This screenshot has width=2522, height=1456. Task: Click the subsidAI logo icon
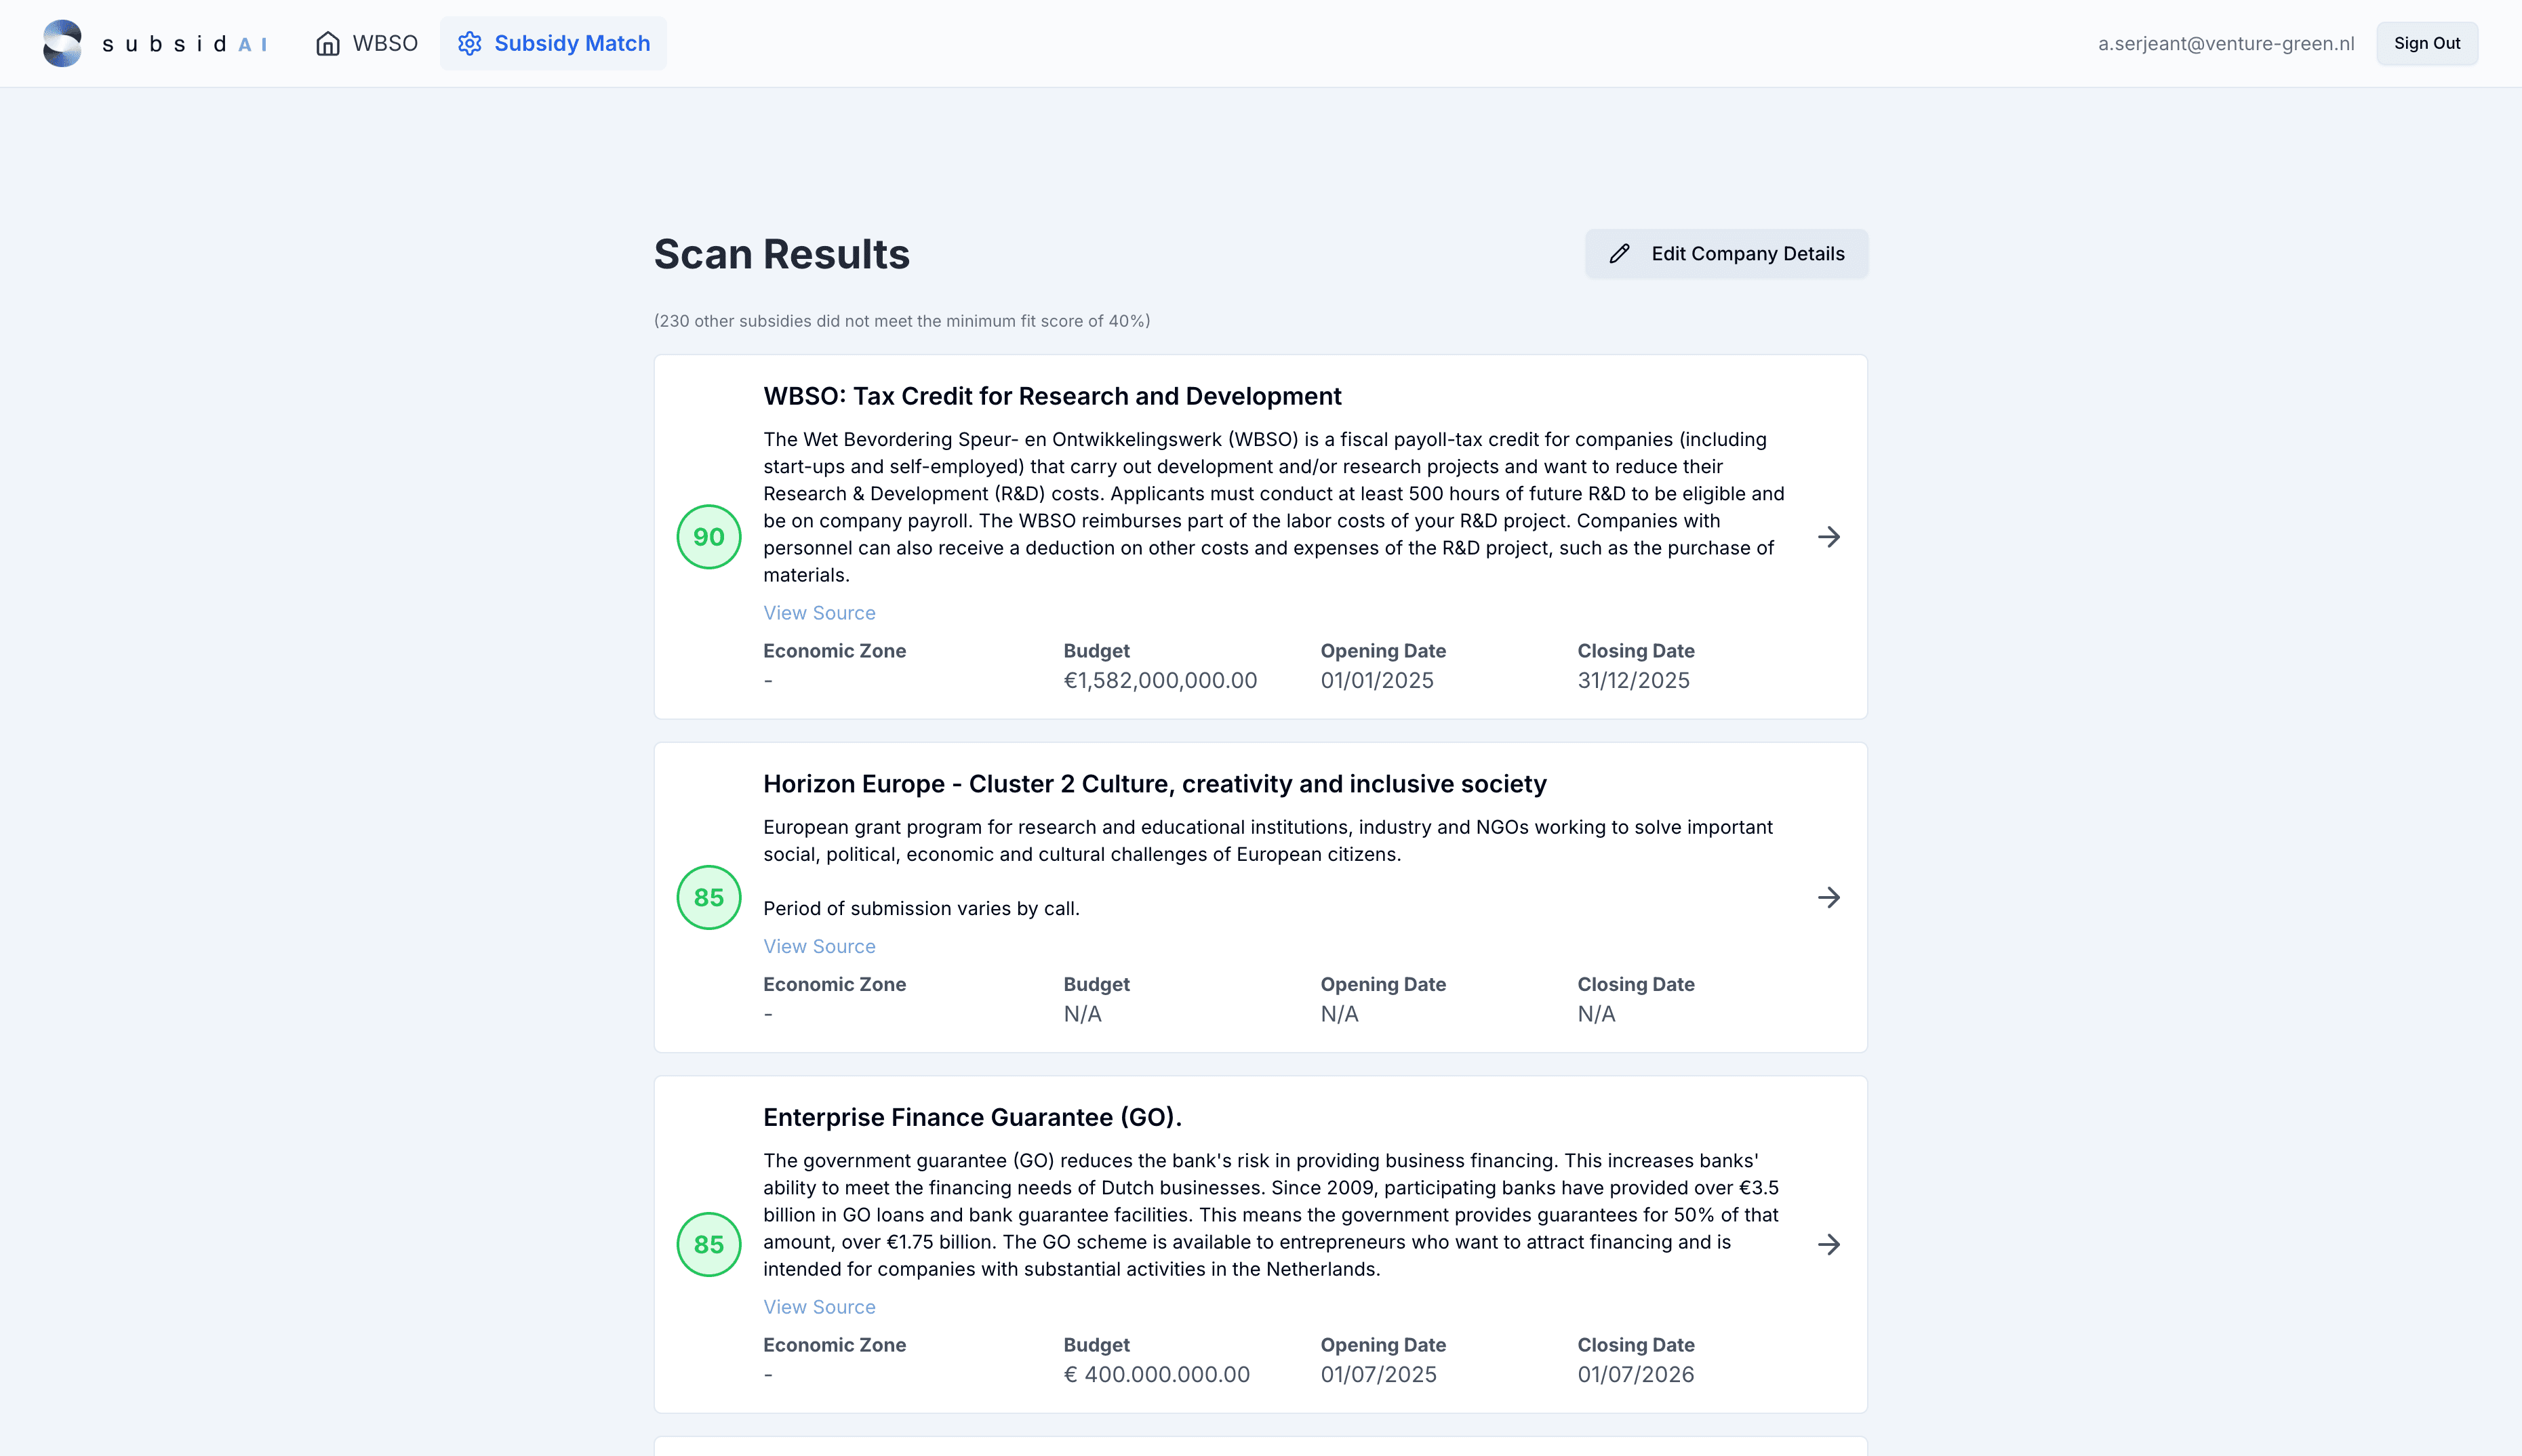pos(62,43)
